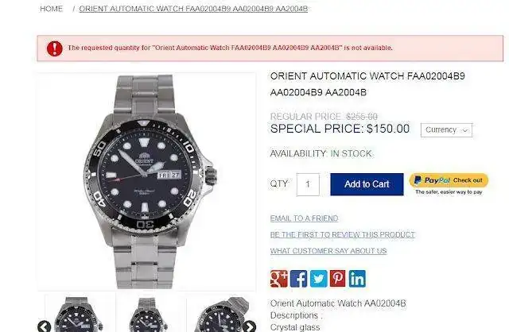Go to Home breadcrumb

(x=51, y=9)
